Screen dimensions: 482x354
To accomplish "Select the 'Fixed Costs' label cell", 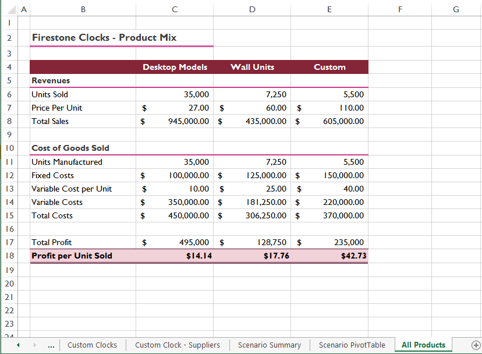I will point(83,175).
